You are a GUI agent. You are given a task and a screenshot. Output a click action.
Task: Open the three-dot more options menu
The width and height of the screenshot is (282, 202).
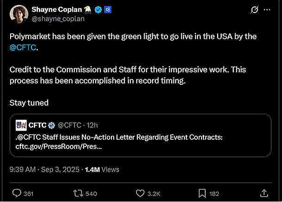pos(267,10)
